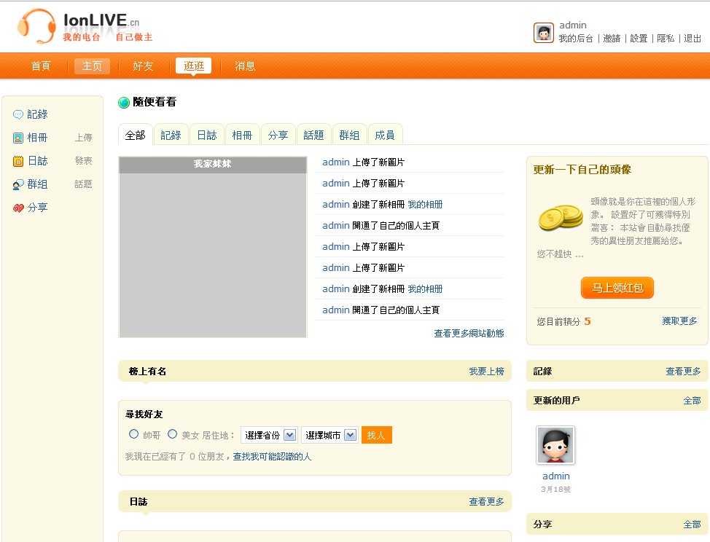710x542 pixels.
Task: Select the 美女 radio button
Action: pos(172,434)
